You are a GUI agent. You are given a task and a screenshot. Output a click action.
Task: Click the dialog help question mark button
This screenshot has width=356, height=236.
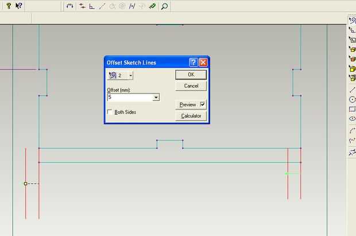[x=193, y=62]
